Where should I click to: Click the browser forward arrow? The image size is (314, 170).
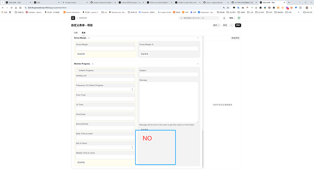(x=7, y=8)
